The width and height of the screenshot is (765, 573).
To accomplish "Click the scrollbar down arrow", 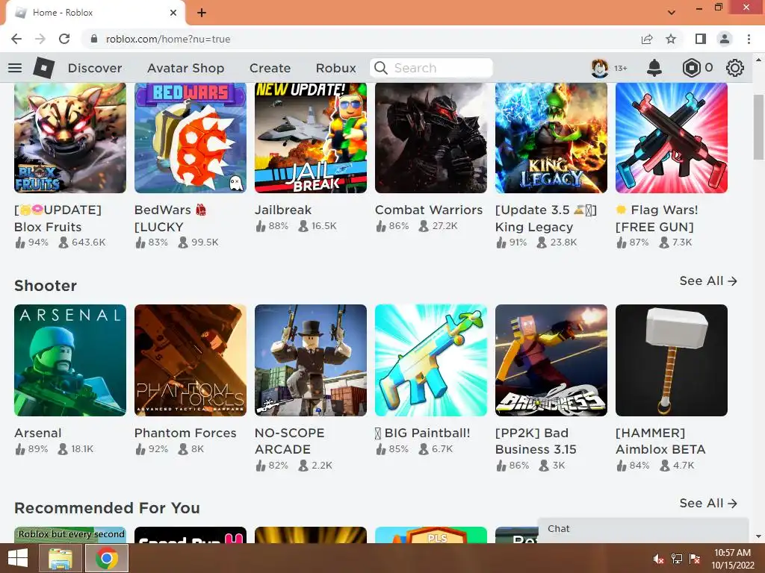I will coord(758,536).
